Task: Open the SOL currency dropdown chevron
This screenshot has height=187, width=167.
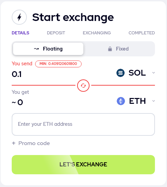Action: (154, 73)
